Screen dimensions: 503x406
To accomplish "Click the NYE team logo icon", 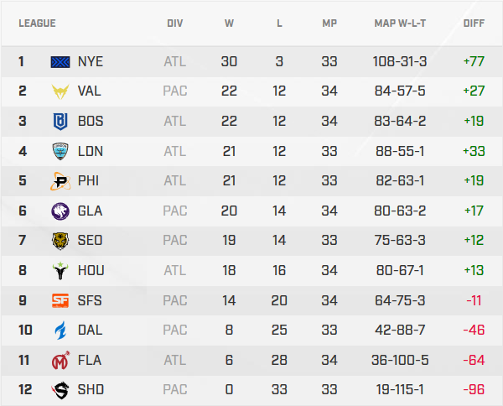I will pyautogui.click(x=61, y=61).
